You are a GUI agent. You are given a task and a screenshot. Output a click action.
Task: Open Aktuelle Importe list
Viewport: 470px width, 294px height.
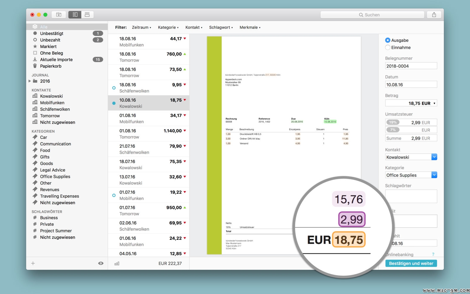(x=67, y=59)
